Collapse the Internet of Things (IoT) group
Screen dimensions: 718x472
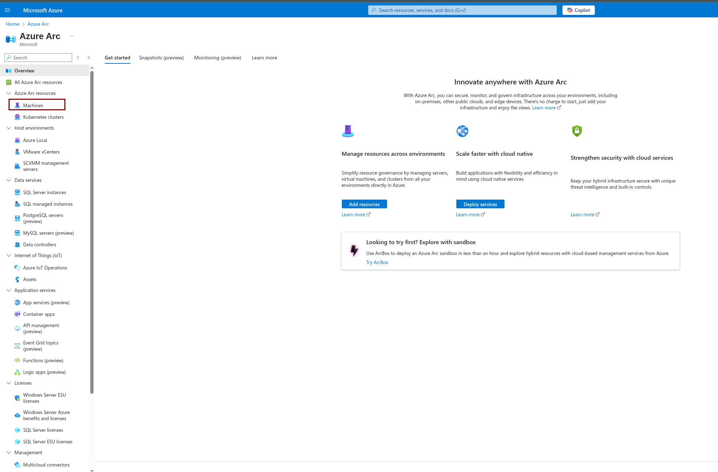[x=9, y=255]
